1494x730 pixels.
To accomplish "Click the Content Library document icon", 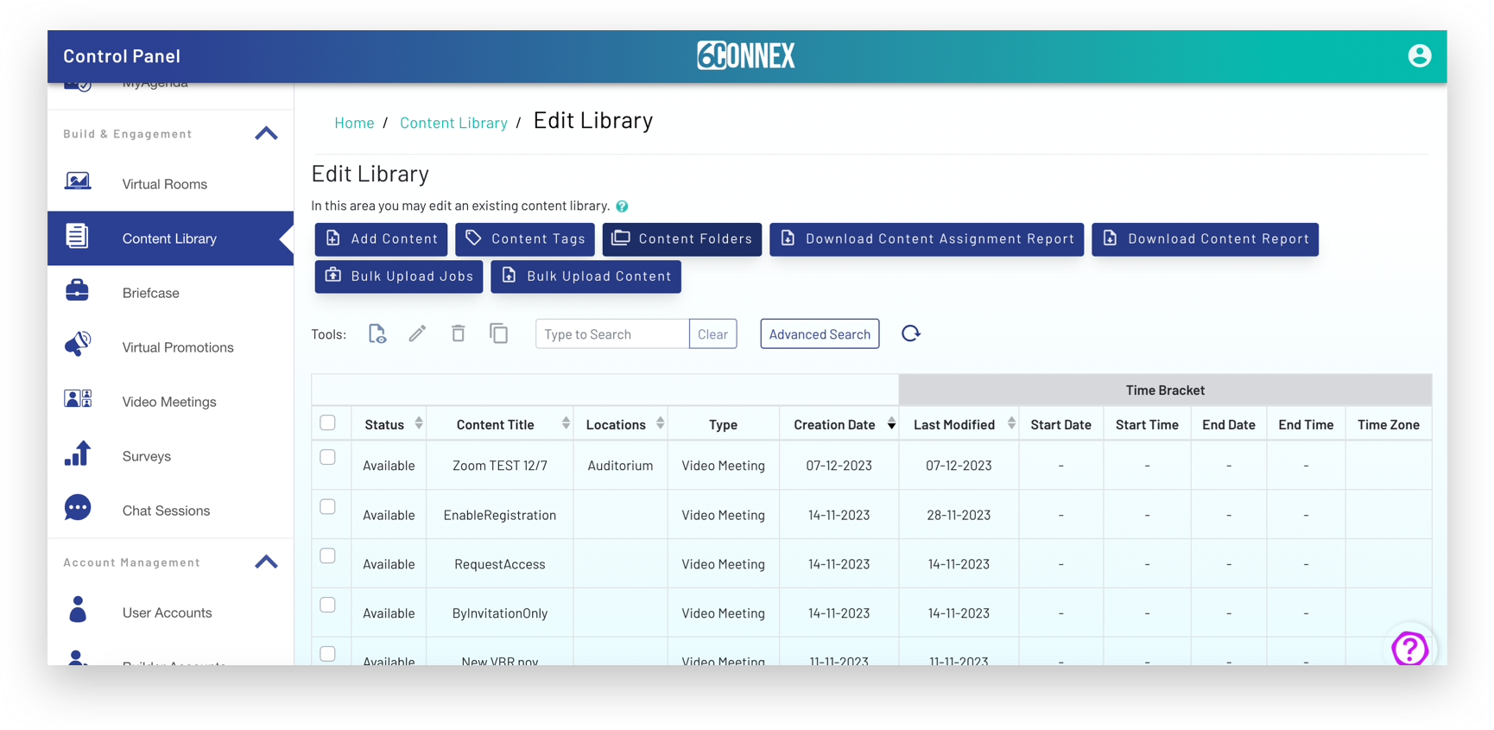I will click(77, 236).
